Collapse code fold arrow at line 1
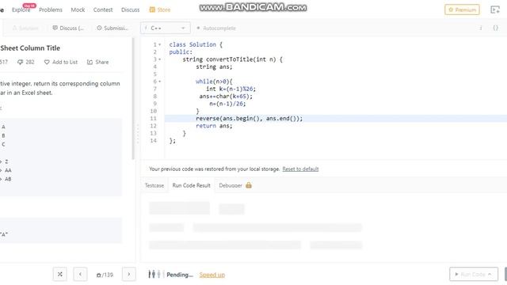This screenshot has height=285, width=507. [x=160, y=44]
